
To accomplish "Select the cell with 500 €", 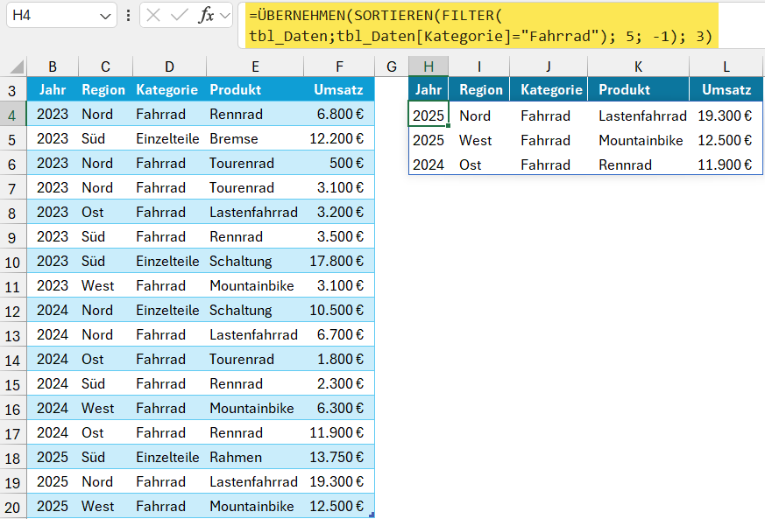I will click(x=340, y=164).
